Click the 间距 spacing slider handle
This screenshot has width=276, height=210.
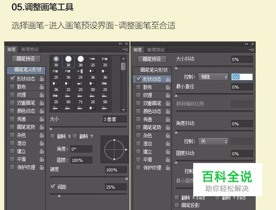(x=59, y=196)
